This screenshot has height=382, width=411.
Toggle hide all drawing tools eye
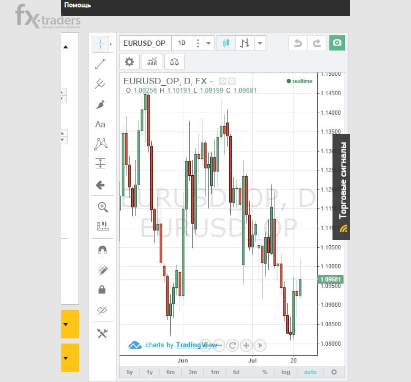tap(102, 310)
